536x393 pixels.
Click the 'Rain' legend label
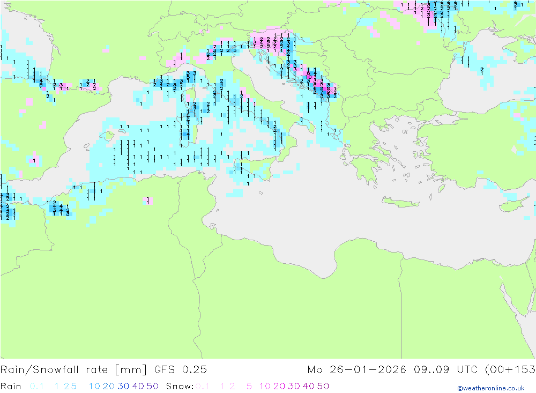coord(11,386)
